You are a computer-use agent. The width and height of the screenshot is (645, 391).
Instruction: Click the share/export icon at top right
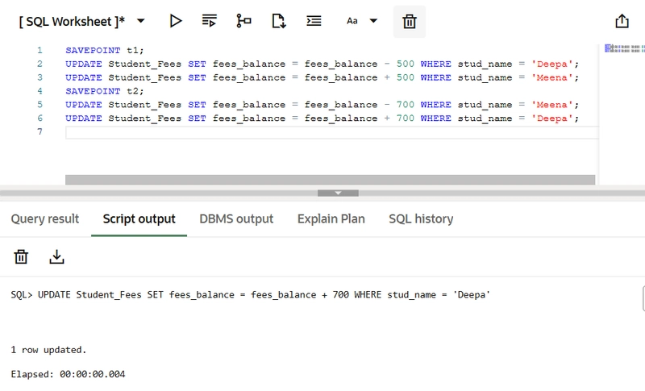pos(622,22)
